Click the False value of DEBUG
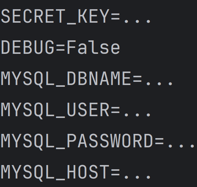This screenshot has height=187, width=197. [94, 47]
